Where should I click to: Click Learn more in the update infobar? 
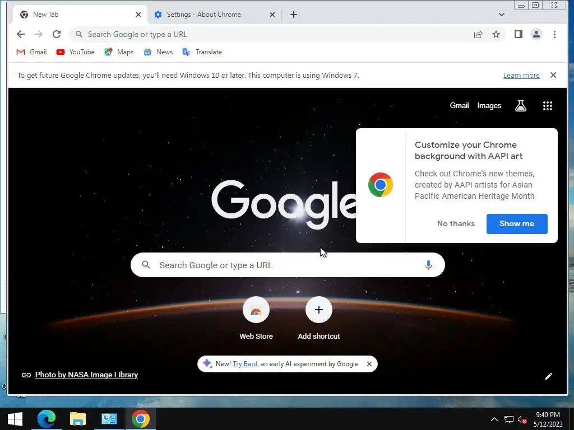tap(521, 76)
